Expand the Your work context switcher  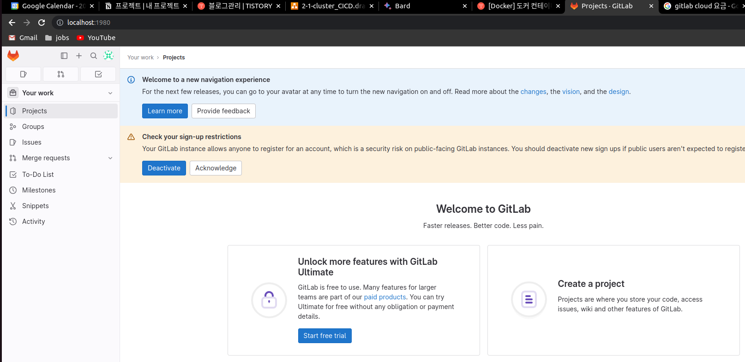coord(60,93)
